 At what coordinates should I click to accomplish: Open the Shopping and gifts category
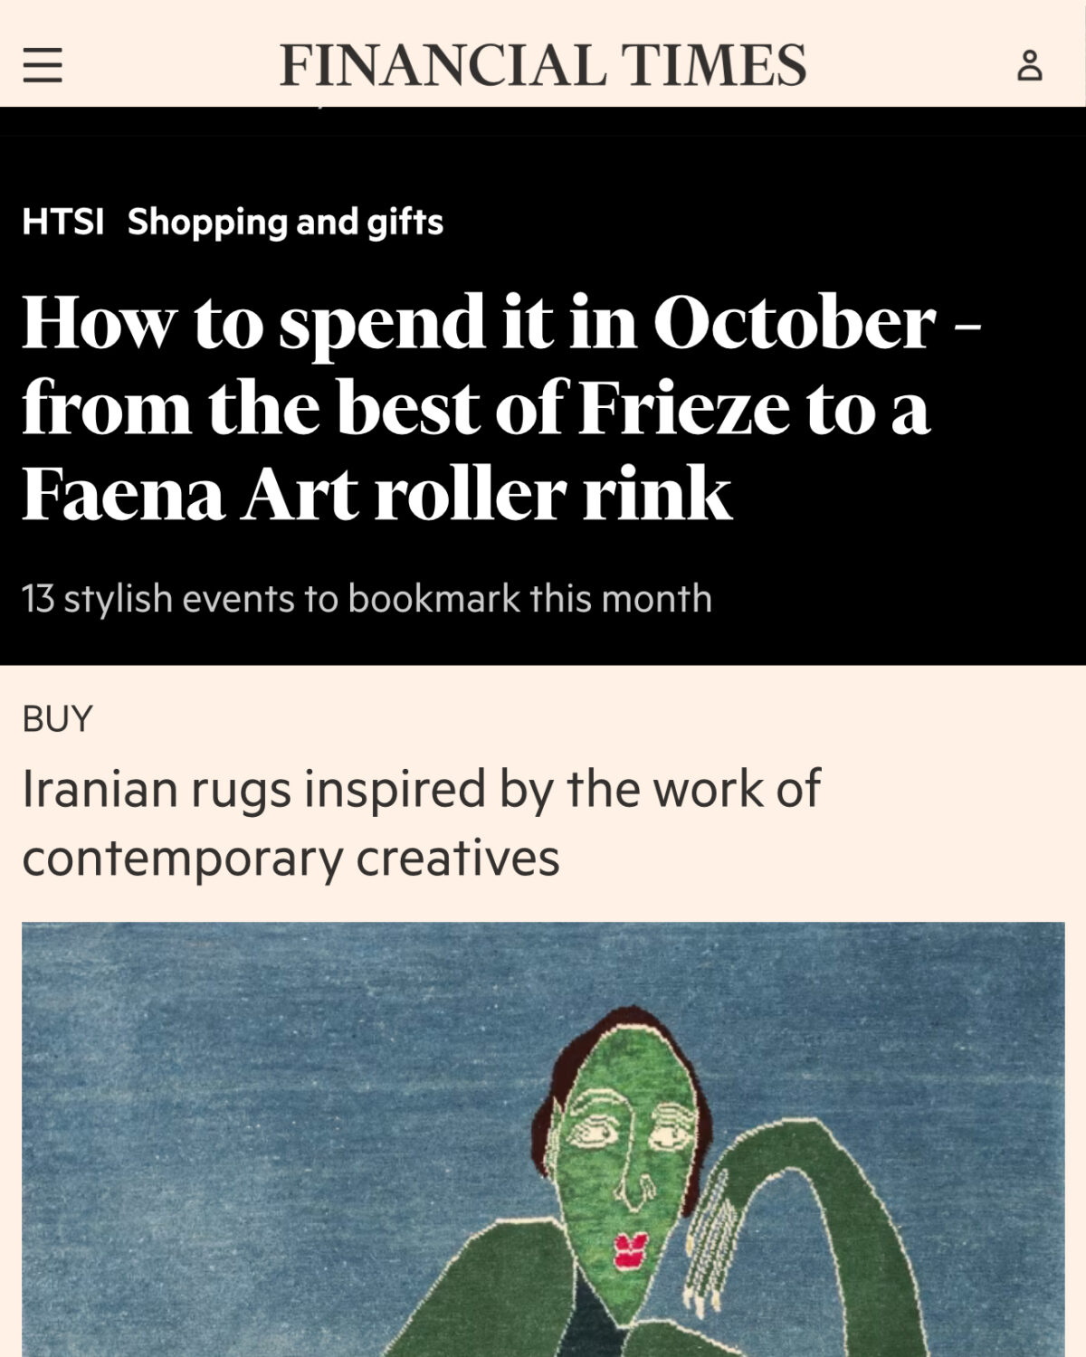tap(285, 222)
